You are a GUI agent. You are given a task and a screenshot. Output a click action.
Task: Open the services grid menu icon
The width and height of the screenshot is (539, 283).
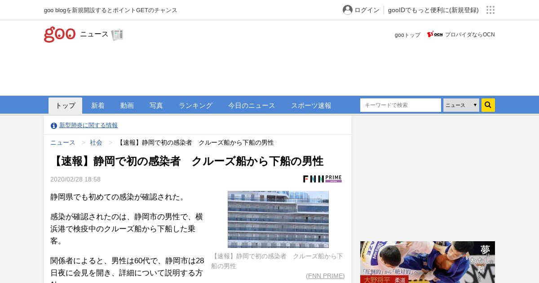point(490,10)
